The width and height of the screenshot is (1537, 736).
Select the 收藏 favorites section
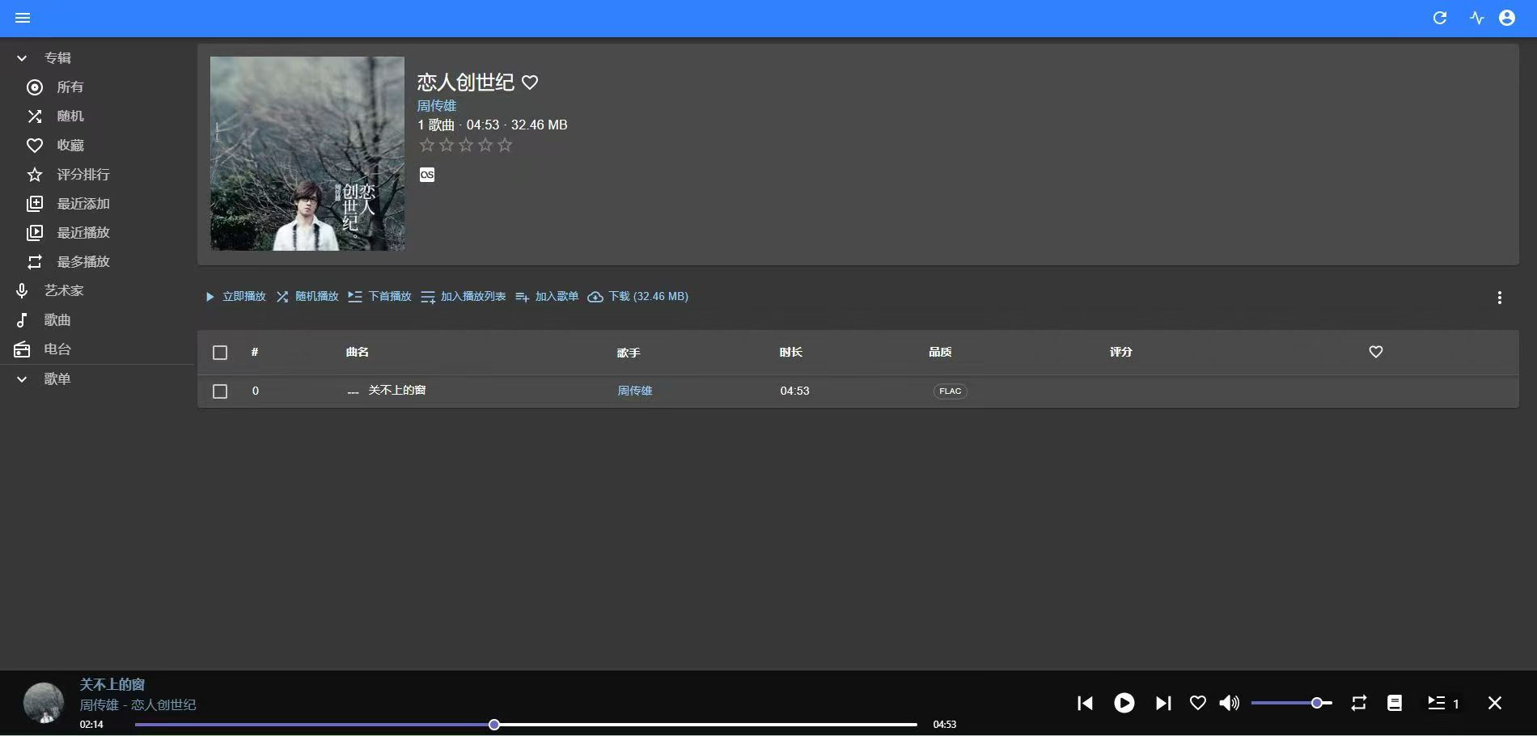coord(71,145)
